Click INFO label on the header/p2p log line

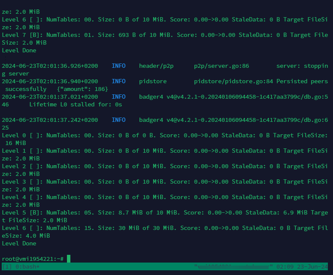click(118, 66)
